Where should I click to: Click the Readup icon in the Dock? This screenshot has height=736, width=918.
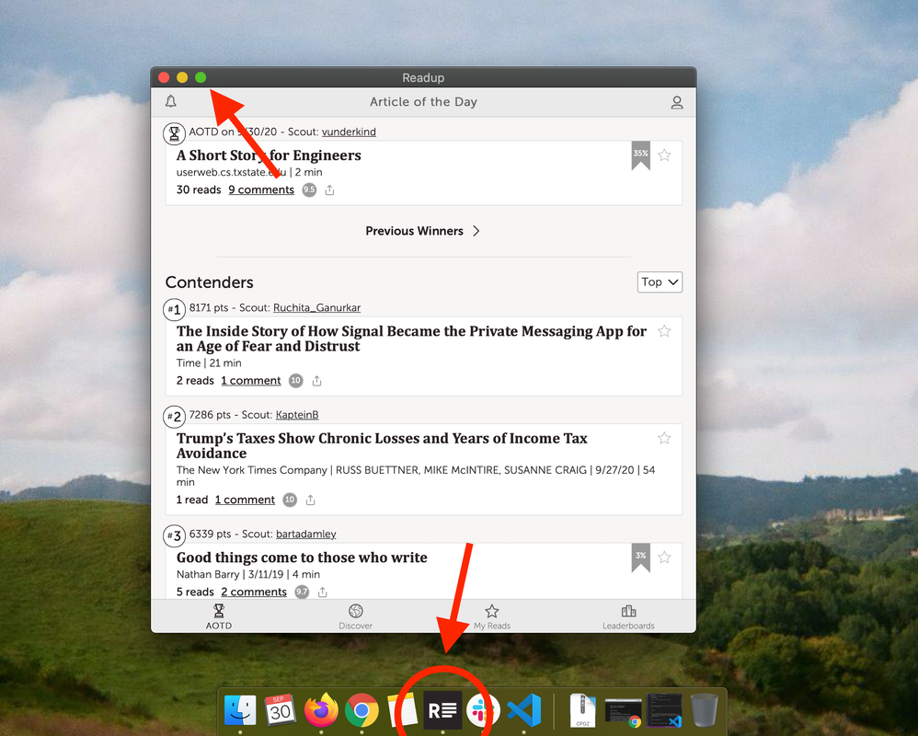[442, 710]
